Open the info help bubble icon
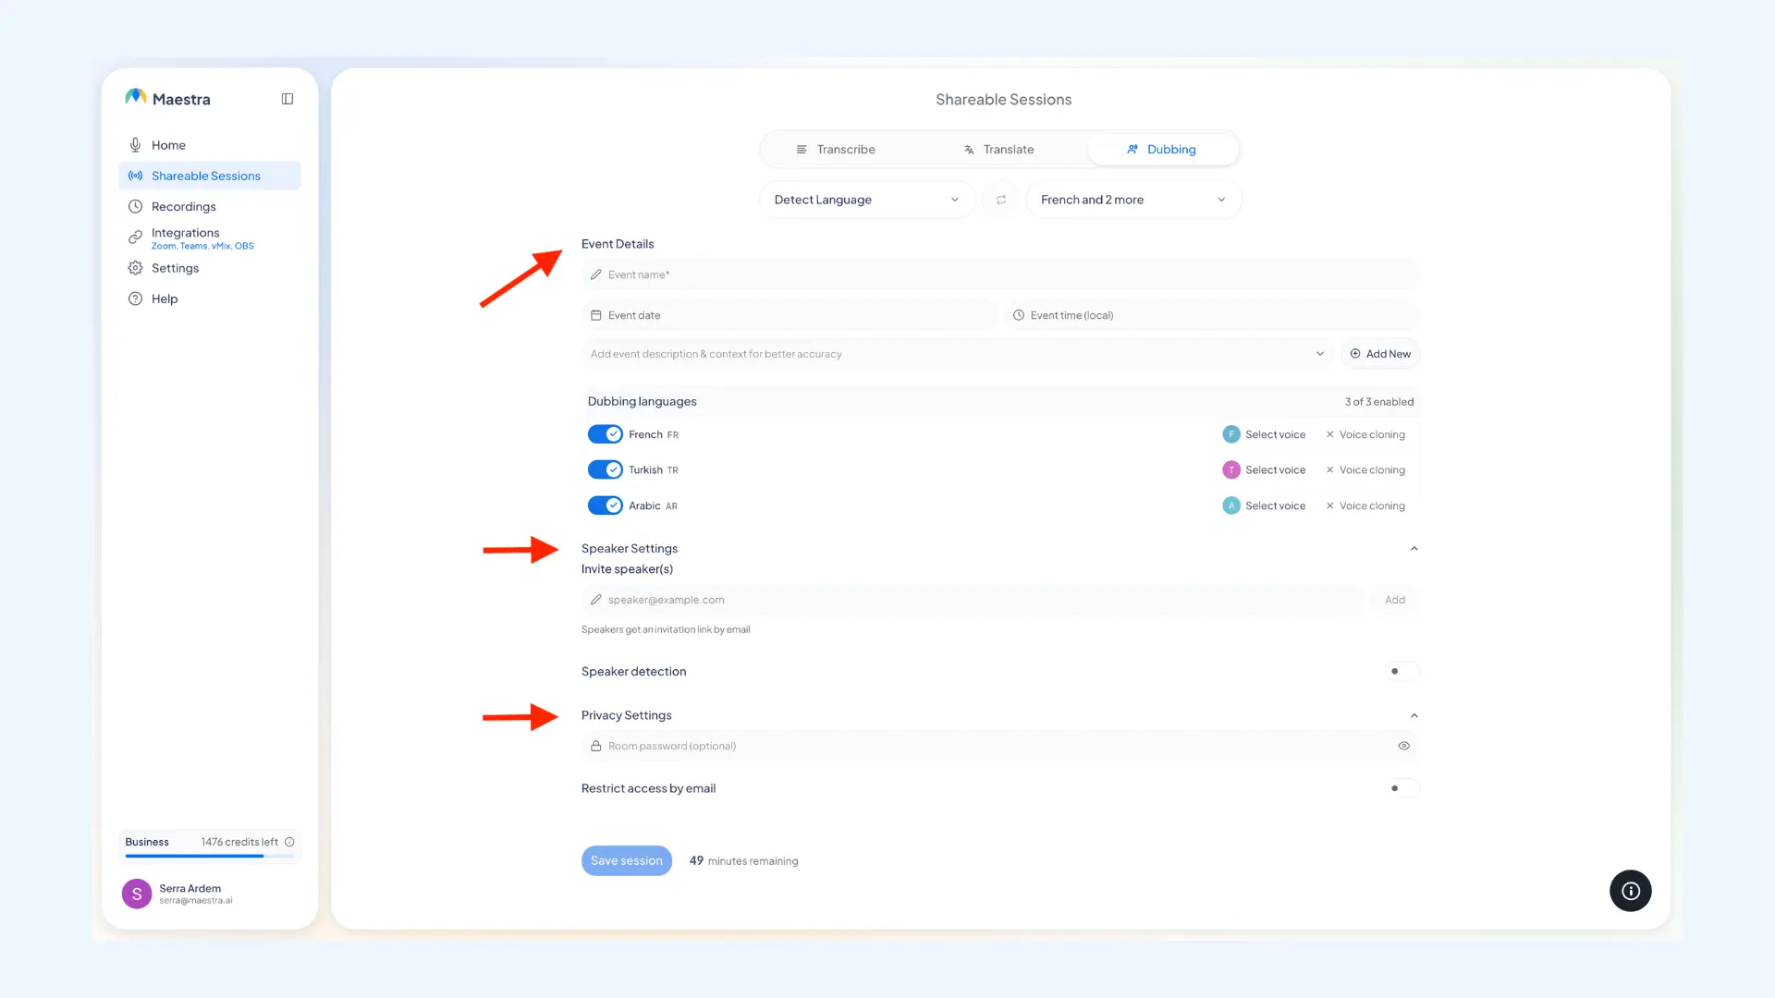Image resolution: width=1775 pixels, height=998 pixels. click(1630, 891)
